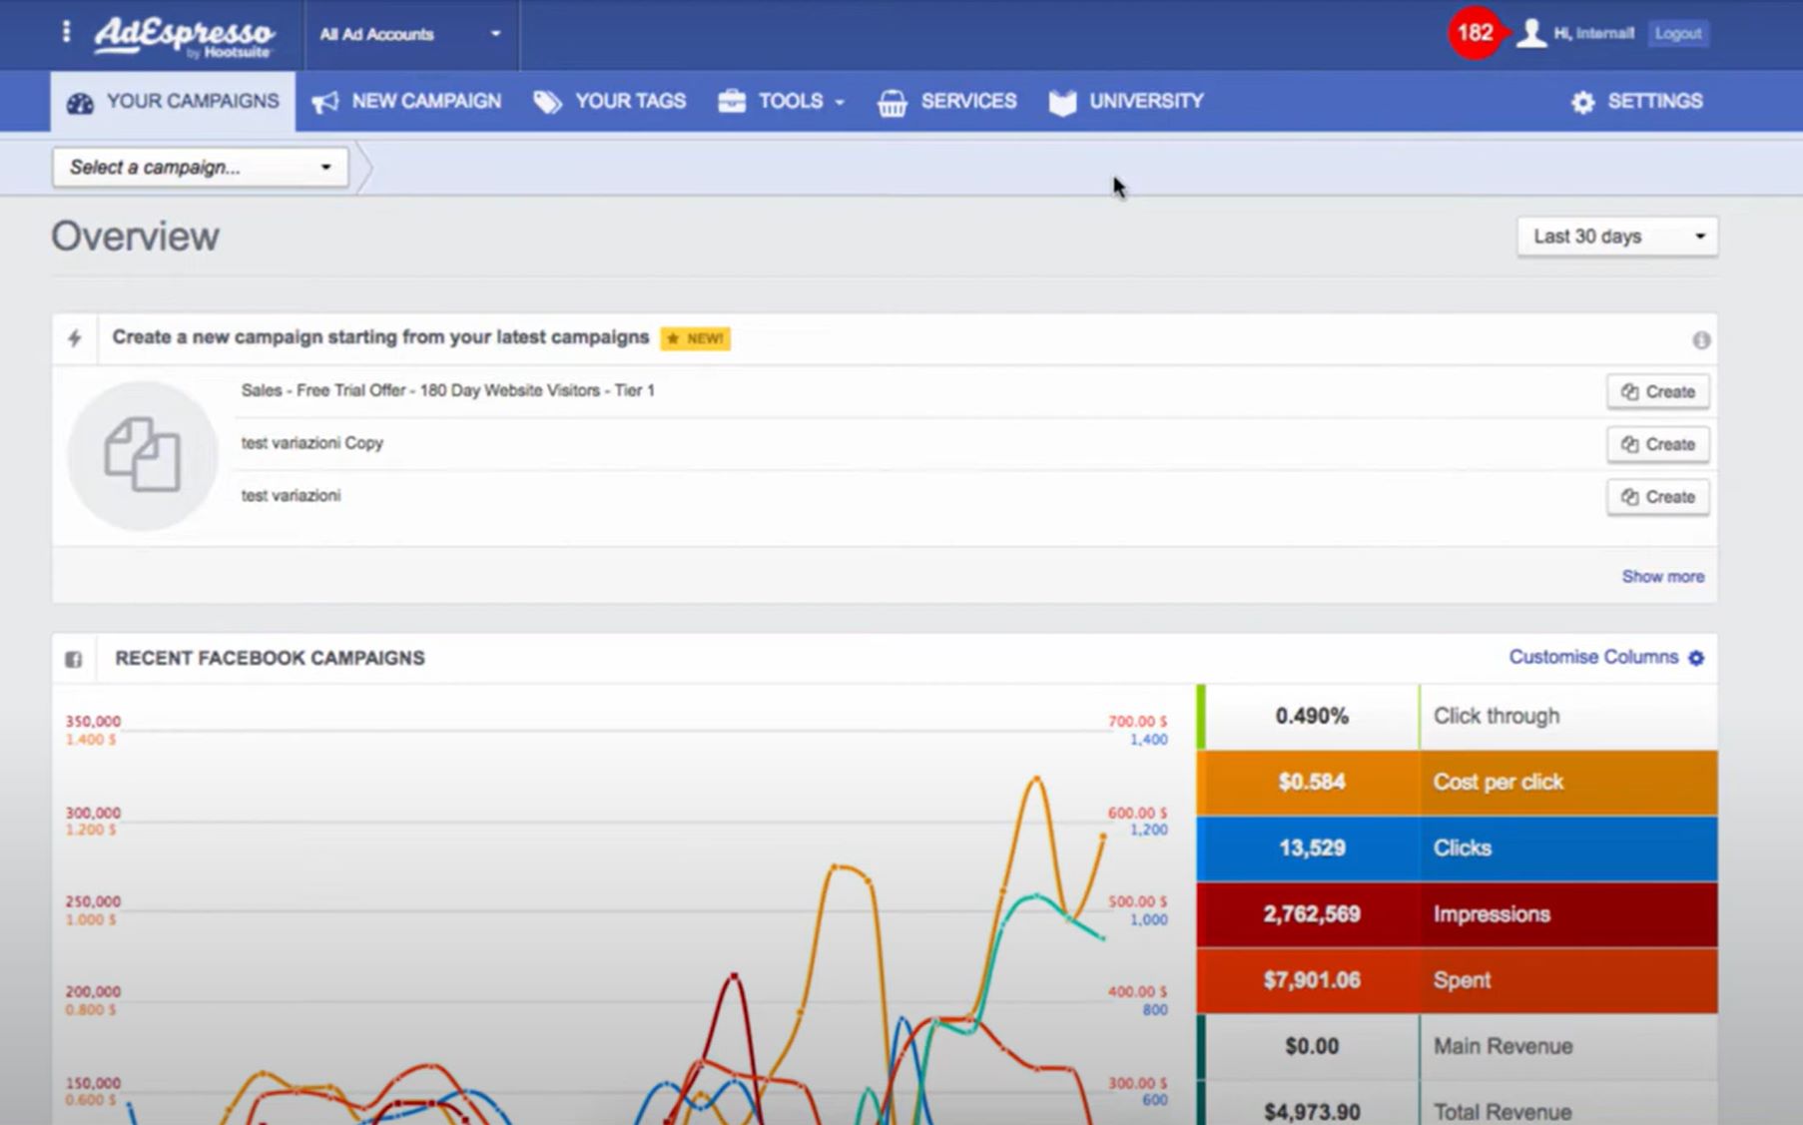Click Show more to list additional campaigns
The image size is (1803, 1125).
[x=1662, y=576]
